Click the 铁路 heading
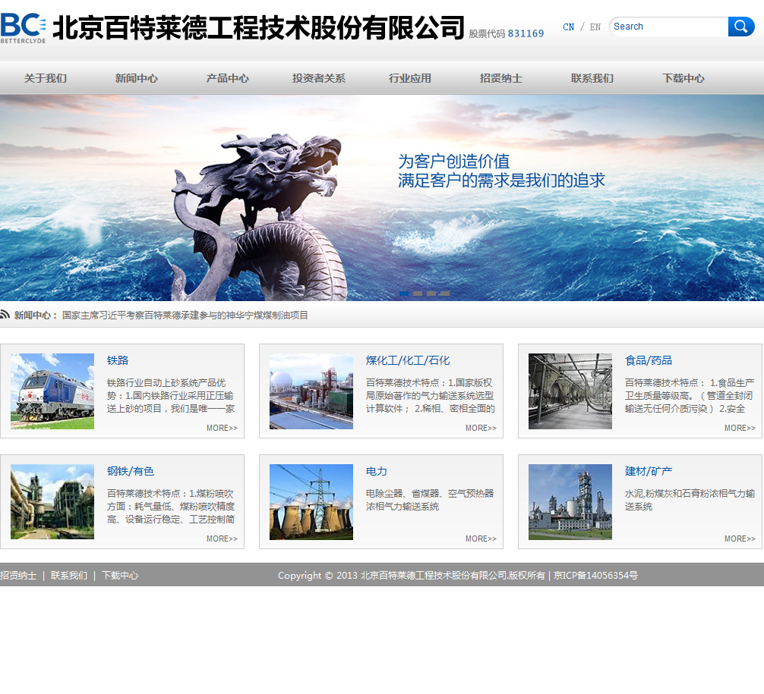The height and width of the screenshot is (694, 764). pyautogui.click(x=118, y=360)
